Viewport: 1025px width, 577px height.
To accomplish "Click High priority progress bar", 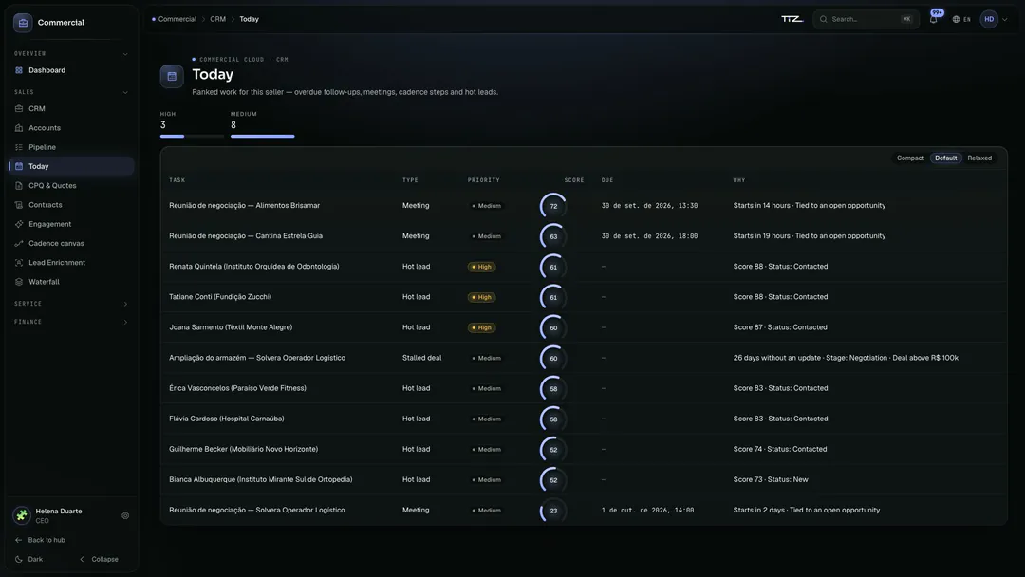I will pyautogui.click(x=192, y=136).
